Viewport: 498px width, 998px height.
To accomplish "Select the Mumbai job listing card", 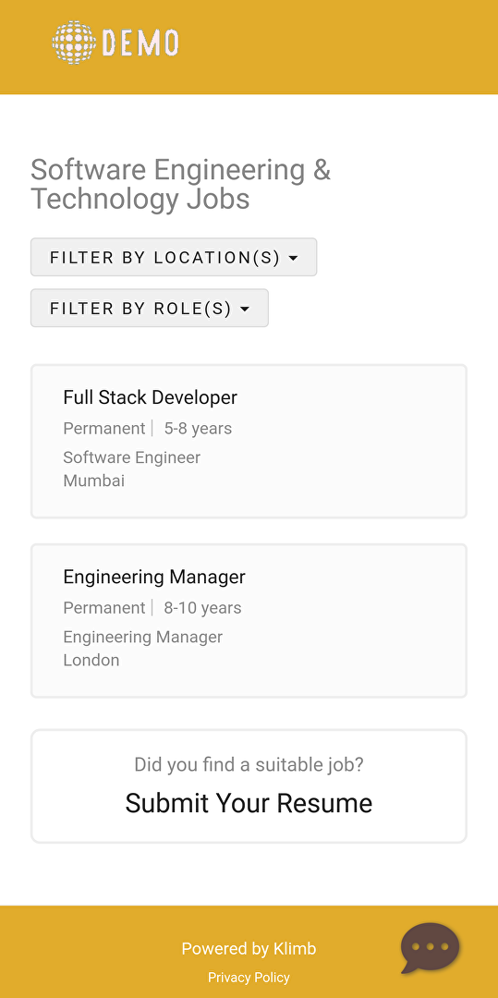I will [x=249, y=441].
